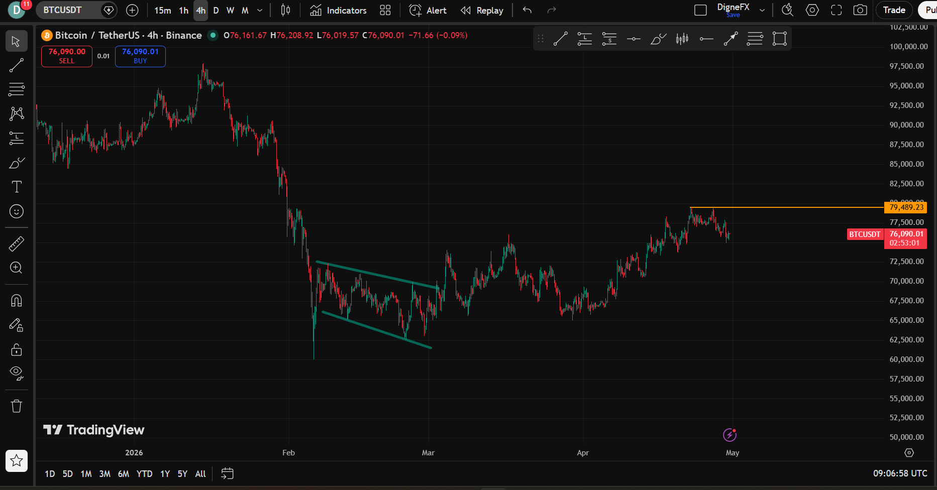Select trend line in the favorites toolbar

pos(560,39)
